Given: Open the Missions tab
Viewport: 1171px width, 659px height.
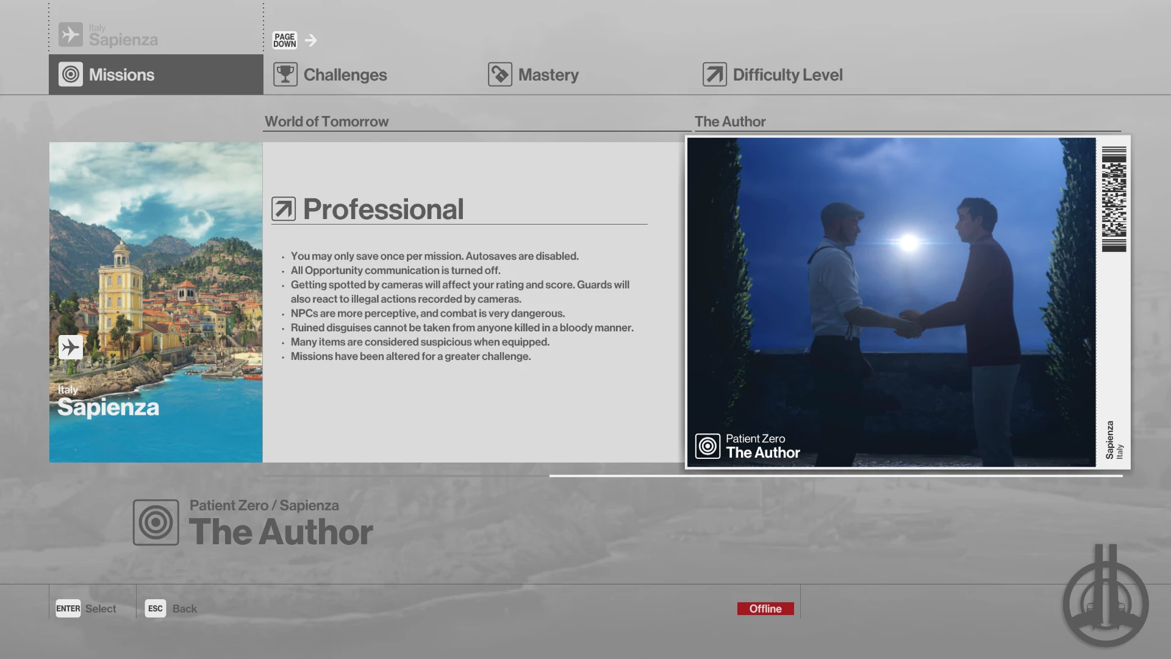Looking at the screenshot, I should click(156, 74).
